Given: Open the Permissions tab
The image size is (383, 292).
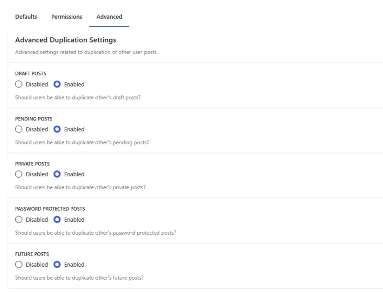Looking at the screenshot, I should pos(67,17).
